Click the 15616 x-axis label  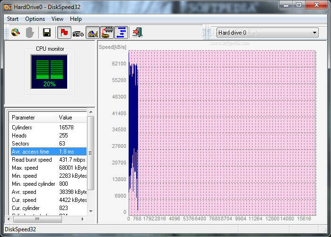304,219
